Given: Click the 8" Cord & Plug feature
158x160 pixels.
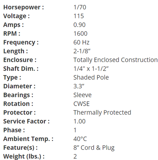Looking at the screenshot, I should click(x=94, y=148).
